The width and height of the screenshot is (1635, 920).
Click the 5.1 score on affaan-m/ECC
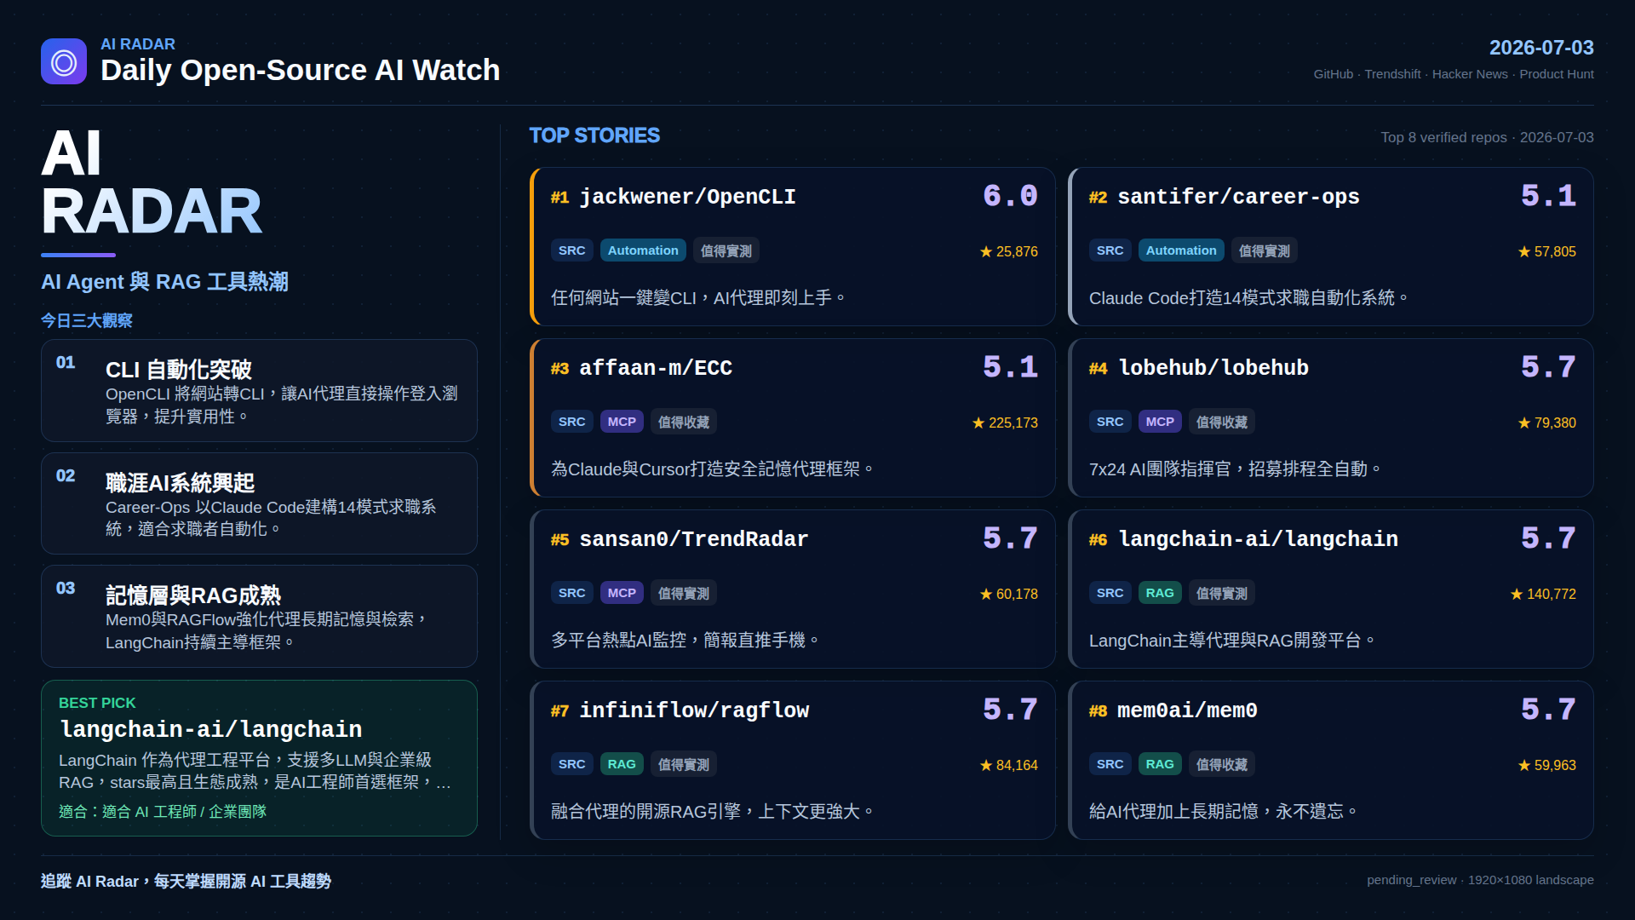1010,367
